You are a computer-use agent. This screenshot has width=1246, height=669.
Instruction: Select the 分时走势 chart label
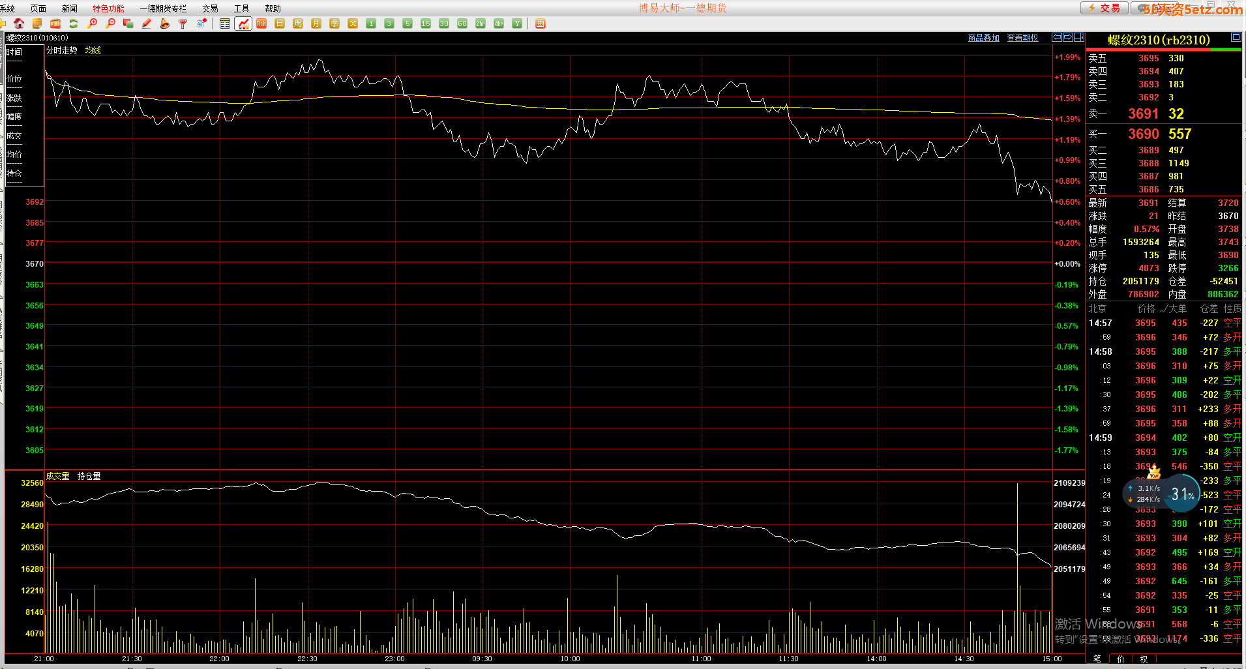click(x=62, y=50)
